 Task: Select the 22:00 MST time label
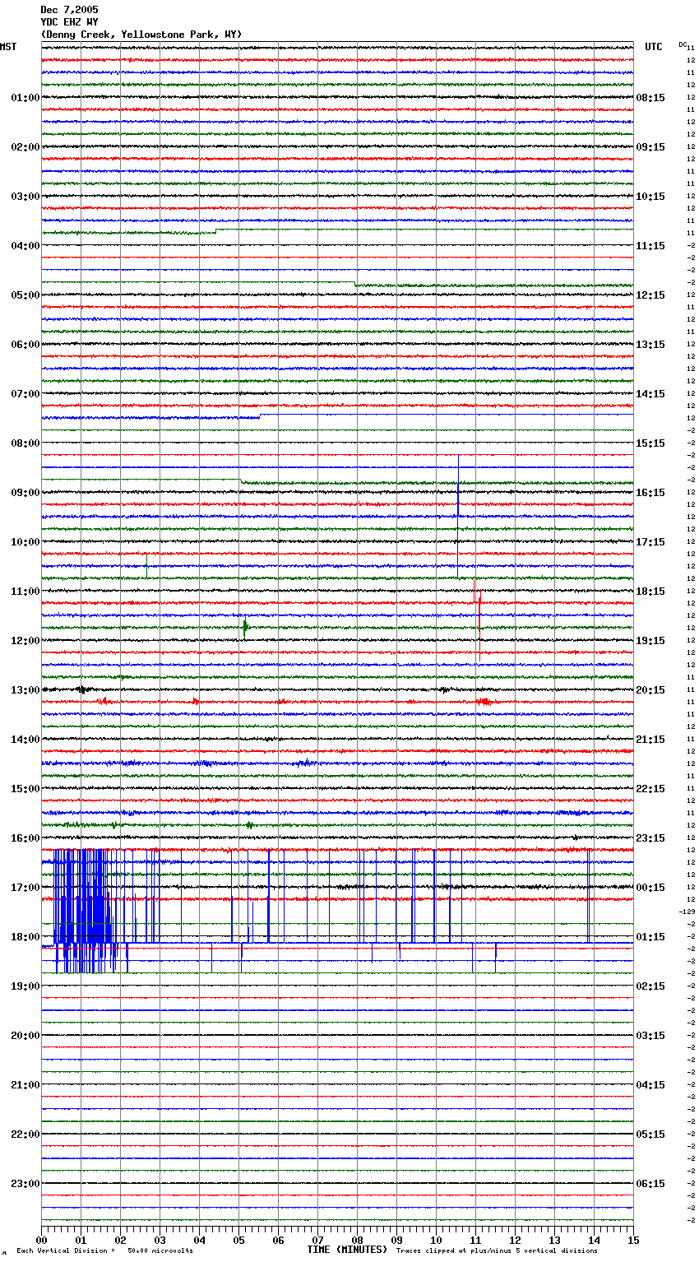click(25, 1134)
